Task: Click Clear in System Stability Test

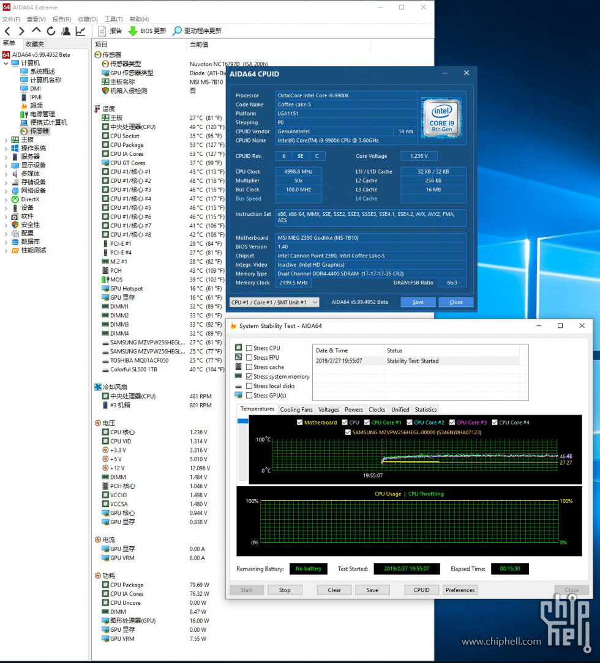Action: point(334,590)
